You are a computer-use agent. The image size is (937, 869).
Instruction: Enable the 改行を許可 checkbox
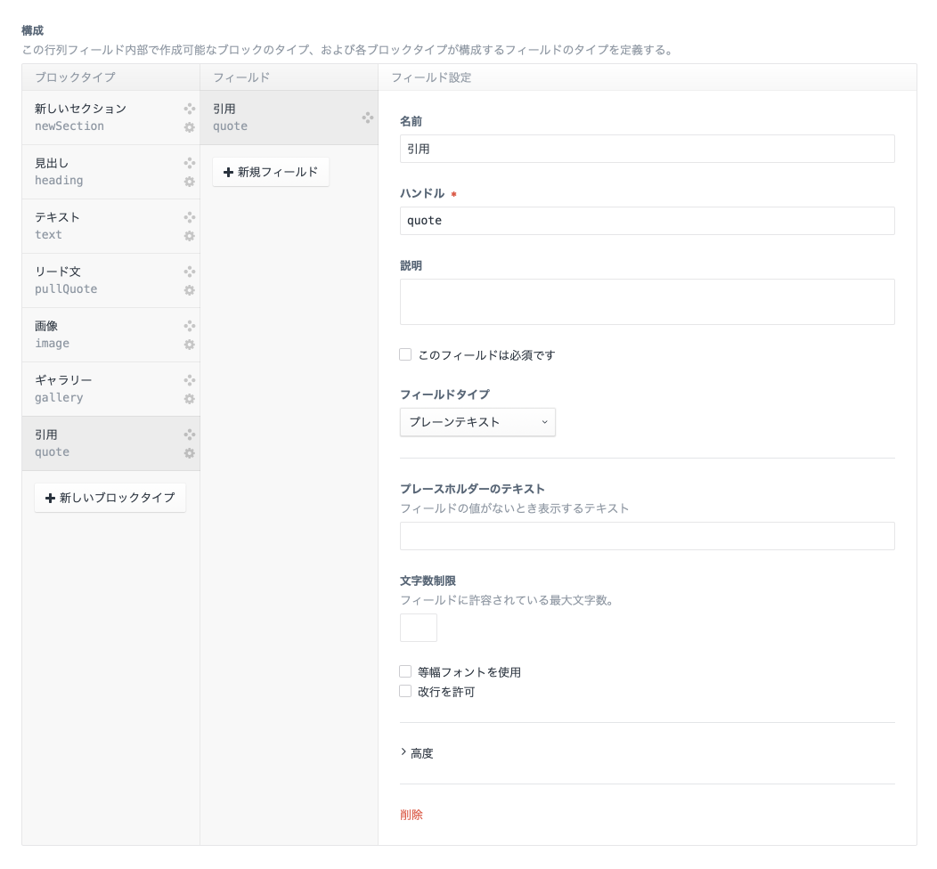pos(405,691)
